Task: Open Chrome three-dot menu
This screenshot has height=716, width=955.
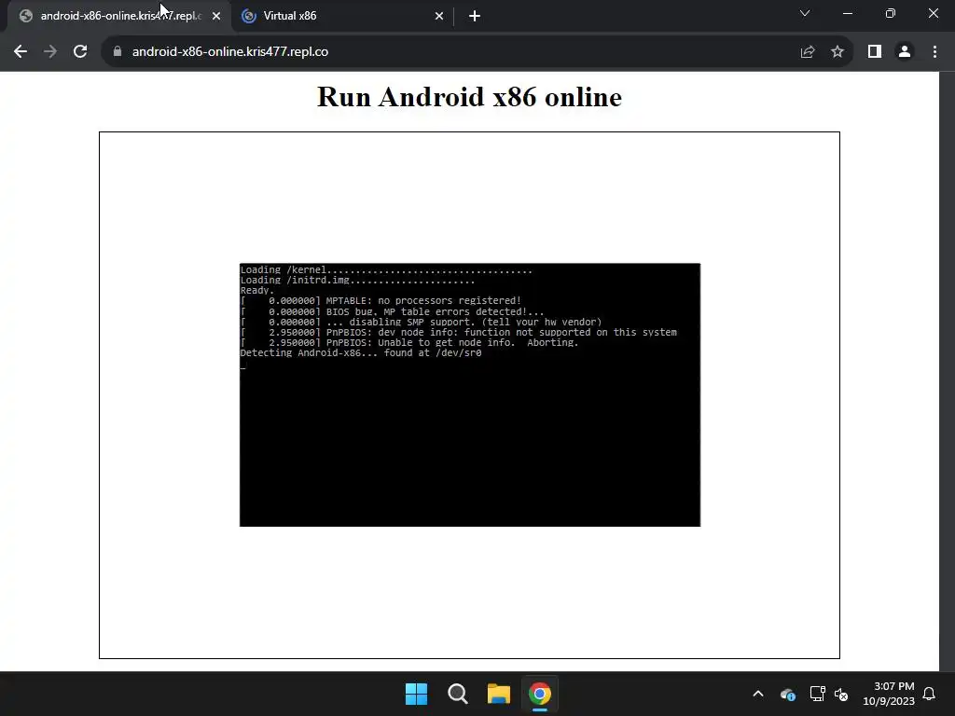Action: click(x=934, y=52)
